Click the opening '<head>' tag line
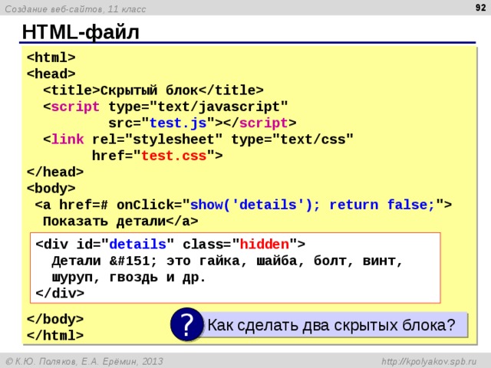Image resolution: width=491 pixels, height=368 pixels. (51, 74)
